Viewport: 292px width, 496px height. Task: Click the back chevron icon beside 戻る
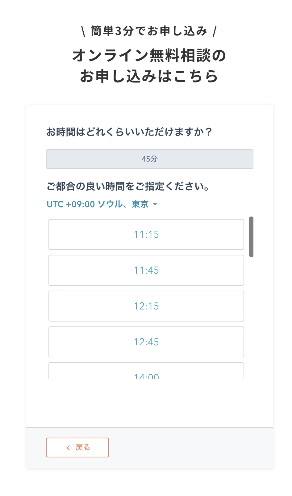tap(68, 448)
